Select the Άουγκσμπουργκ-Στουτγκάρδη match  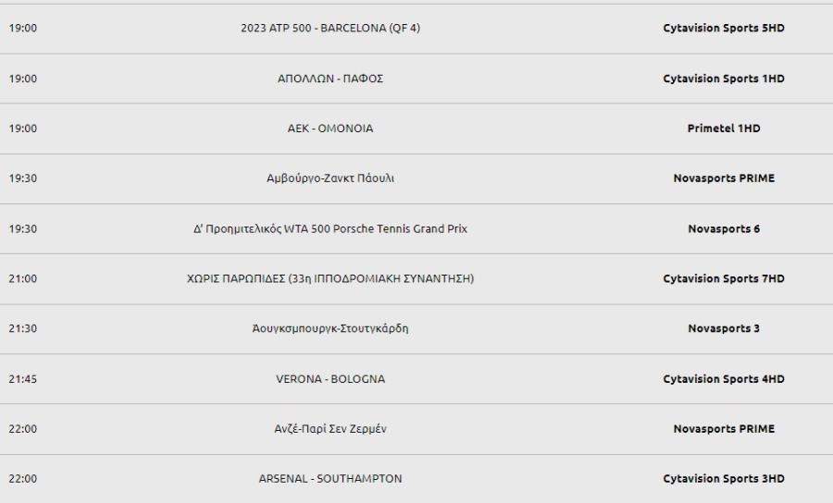click(x=329, y=328)
